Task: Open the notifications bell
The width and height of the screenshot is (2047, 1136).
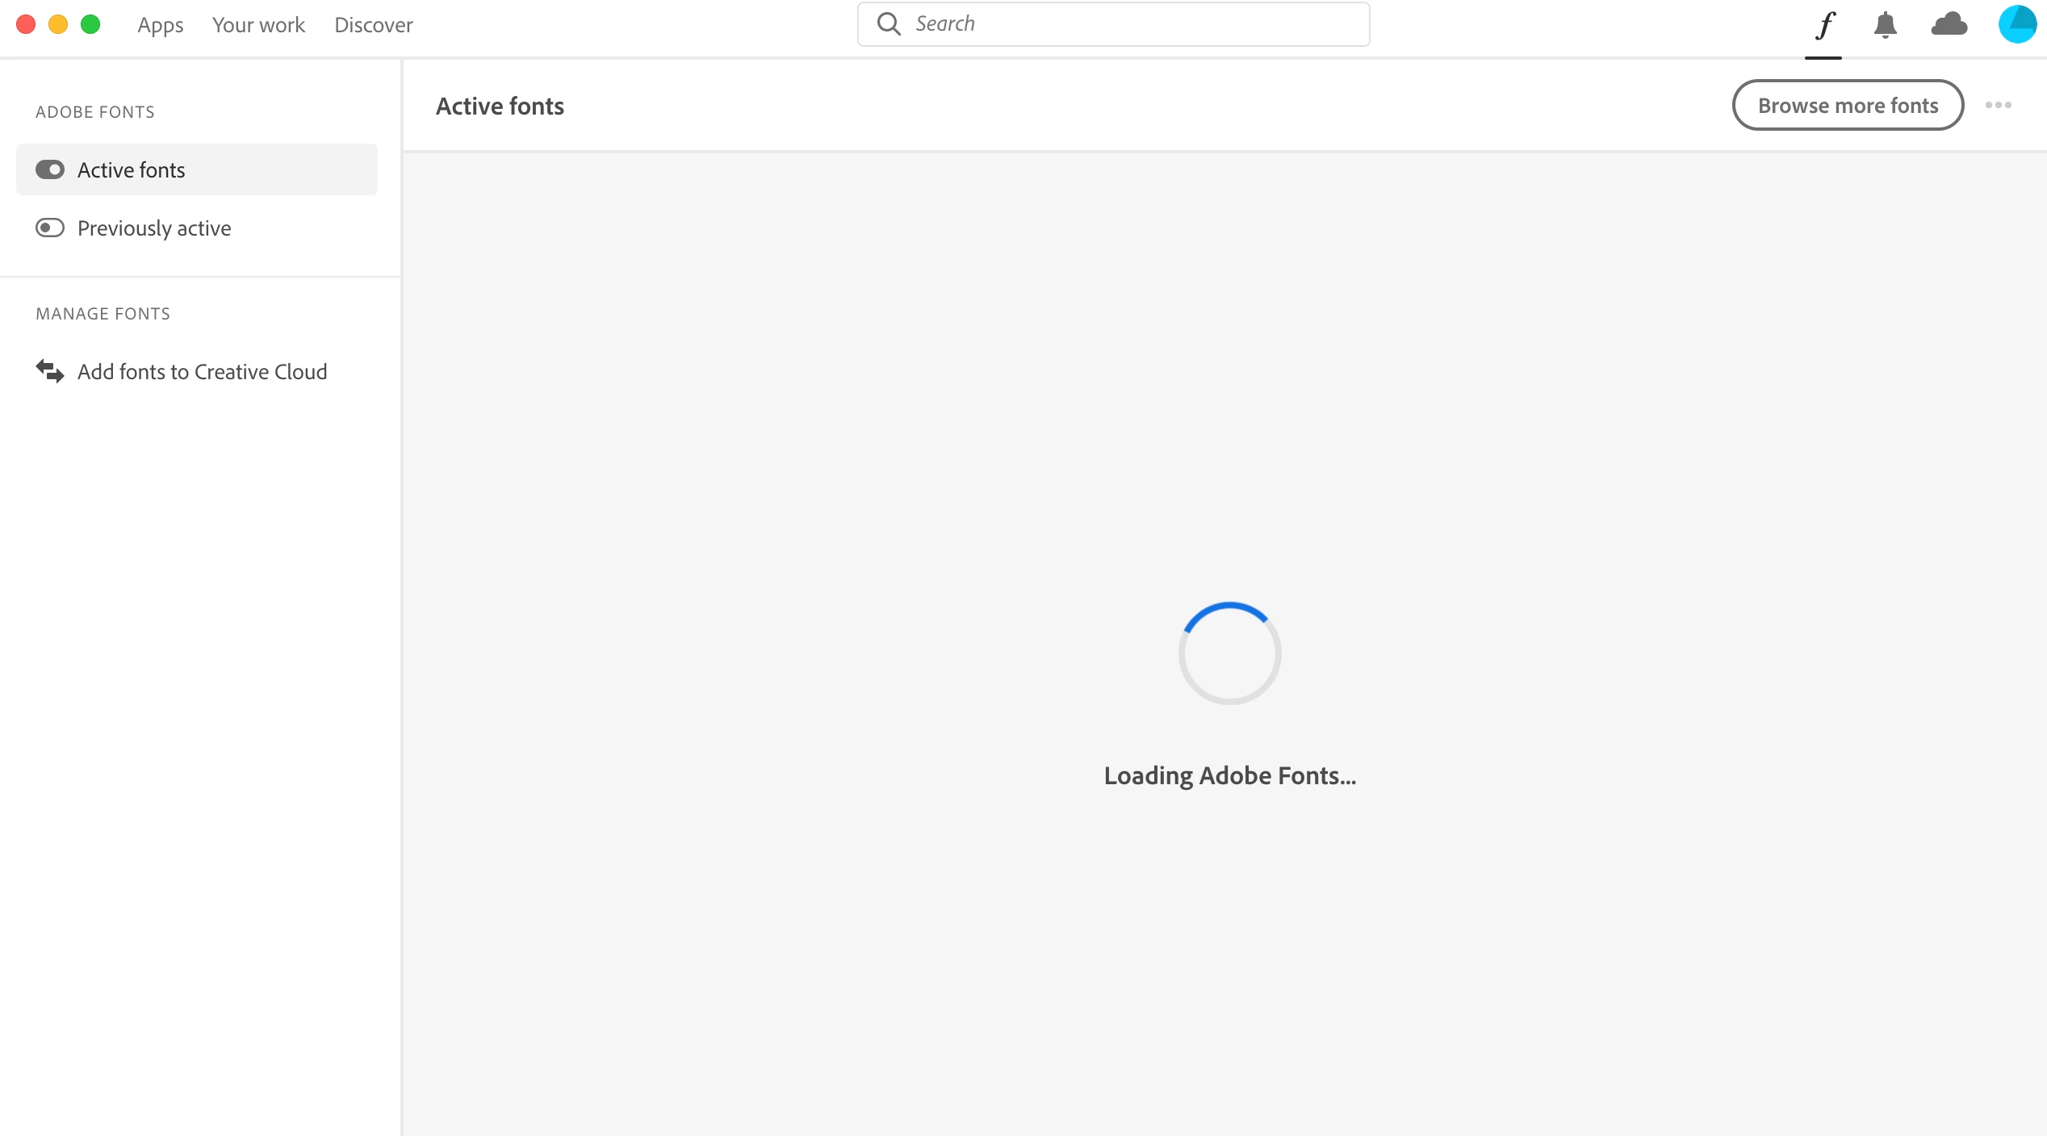Action: point(1885,25)
